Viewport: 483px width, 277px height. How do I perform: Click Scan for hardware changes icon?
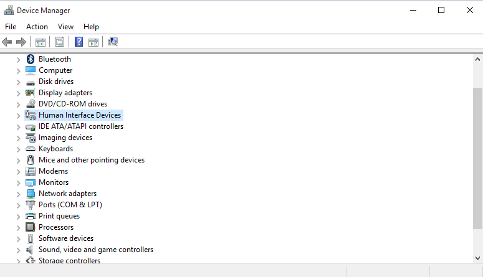pos(113,42)
